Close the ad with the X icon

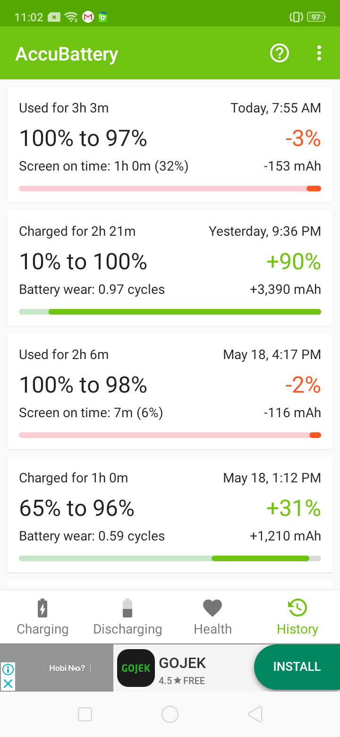[x=8, y=683]
